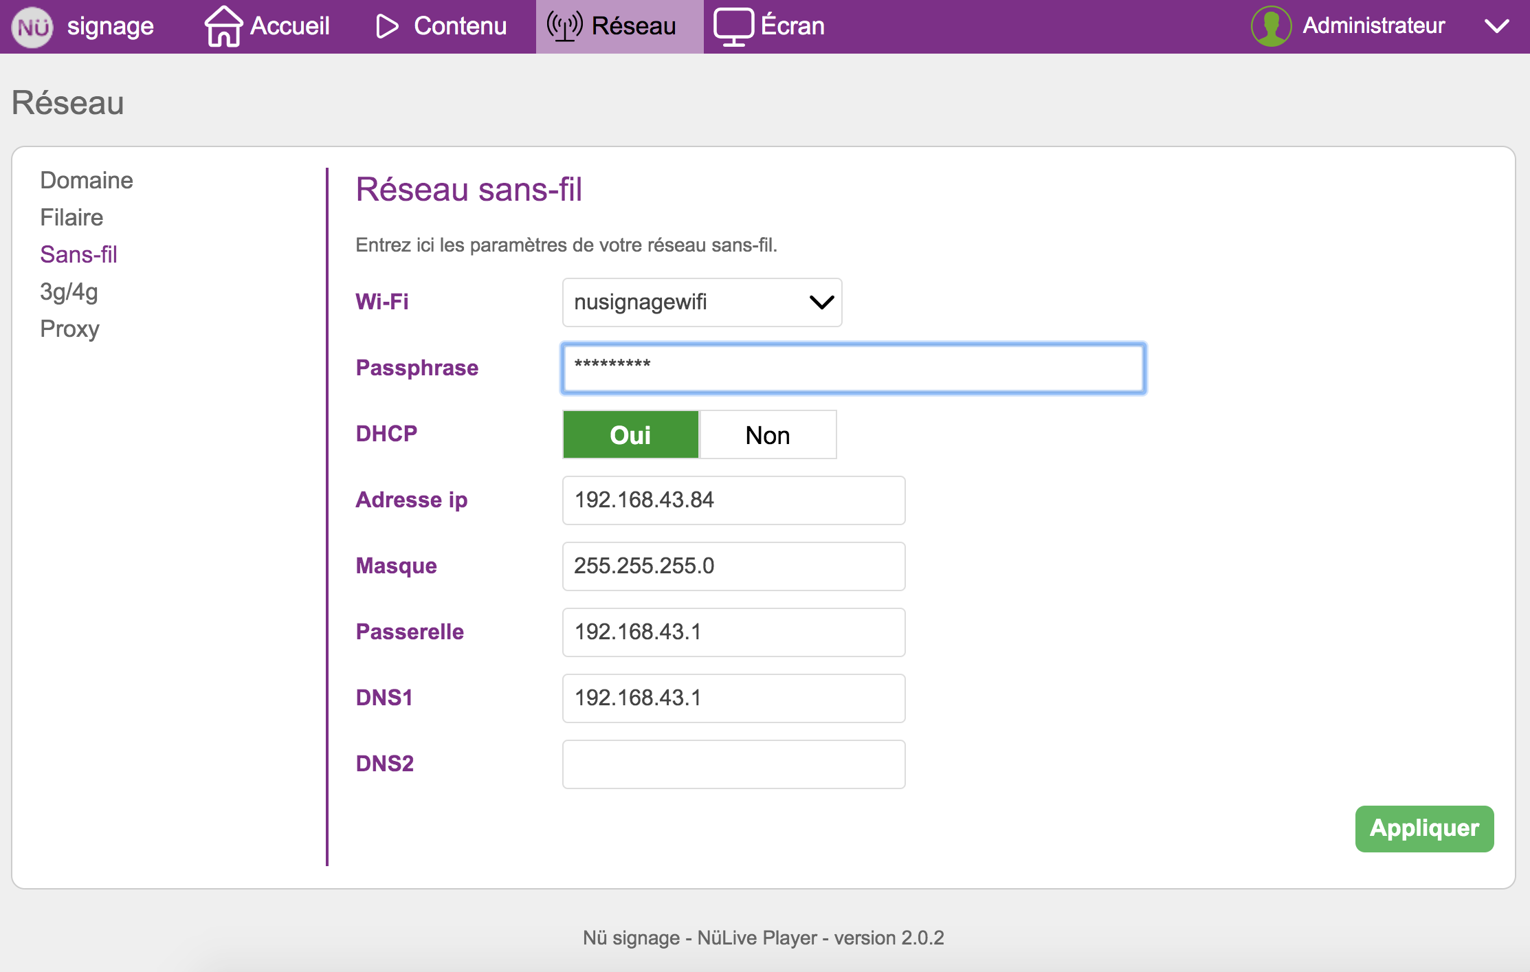Click the Accueil house icon
This screenshot has width=1530, height=972.
tap(223, 26)
